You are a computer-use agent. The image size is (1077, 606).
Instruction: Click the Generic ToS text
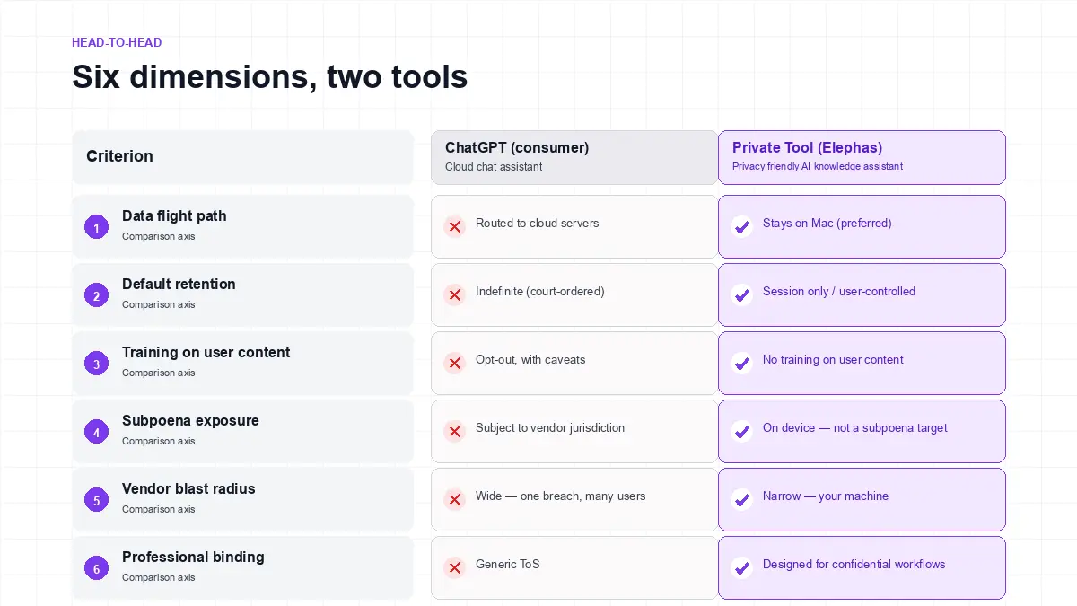point(508,565)
